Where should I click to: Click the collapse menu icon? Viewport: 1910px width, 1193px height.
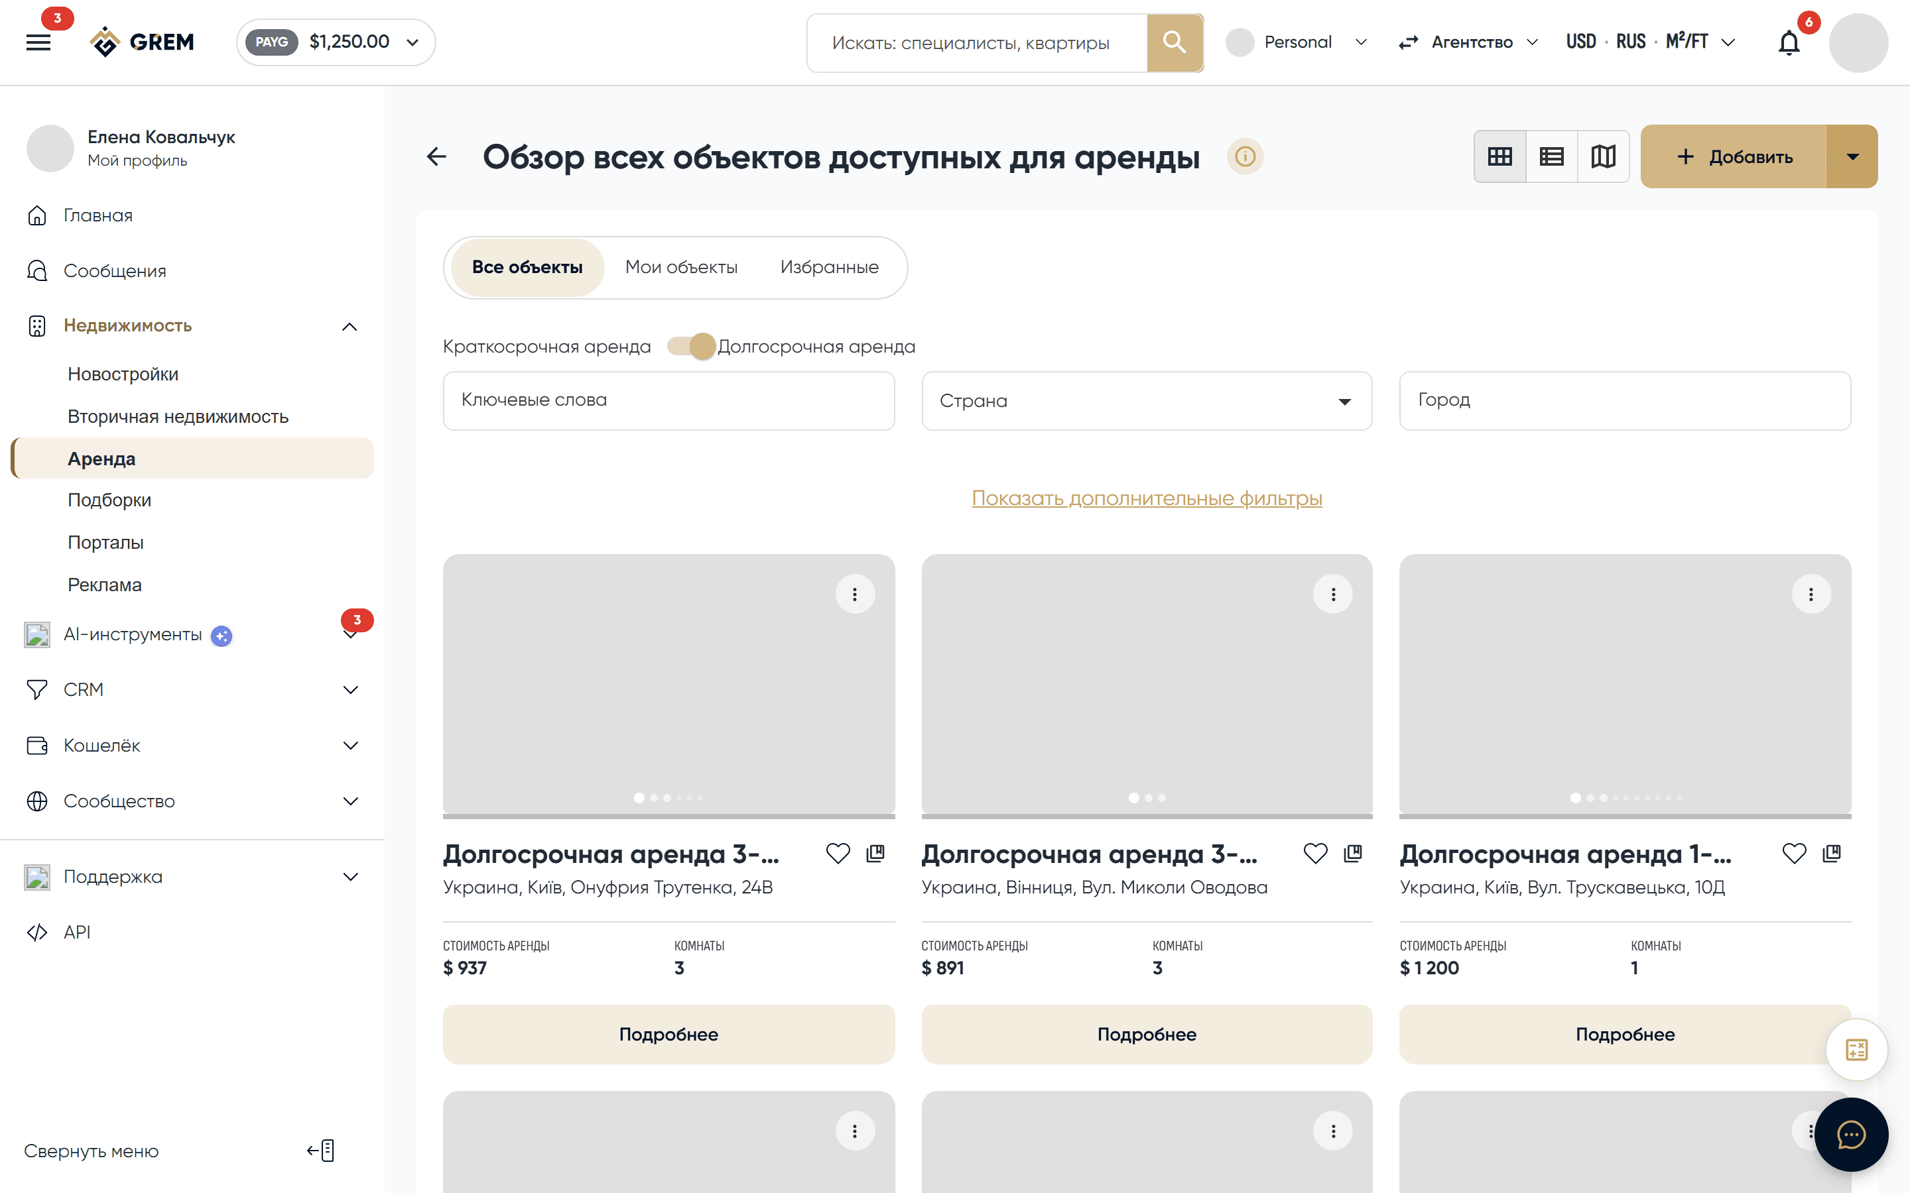point(320,1151)
